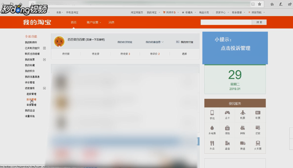
Task: Click 投诉管理 in the sidebar
Action: (x=31, y=99)
